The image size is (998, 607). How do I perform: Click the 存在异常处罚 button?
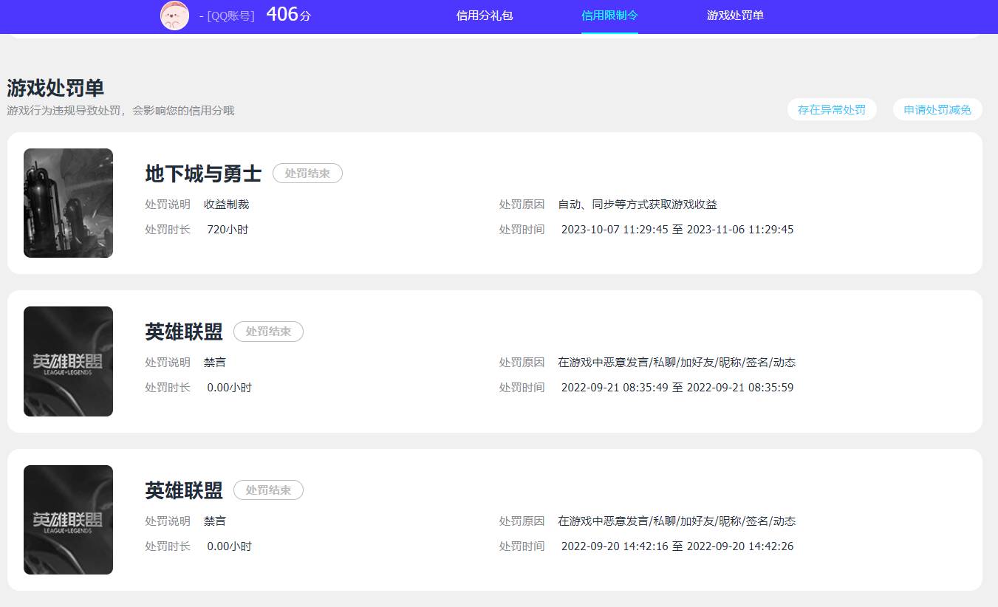tap(832, 109)
